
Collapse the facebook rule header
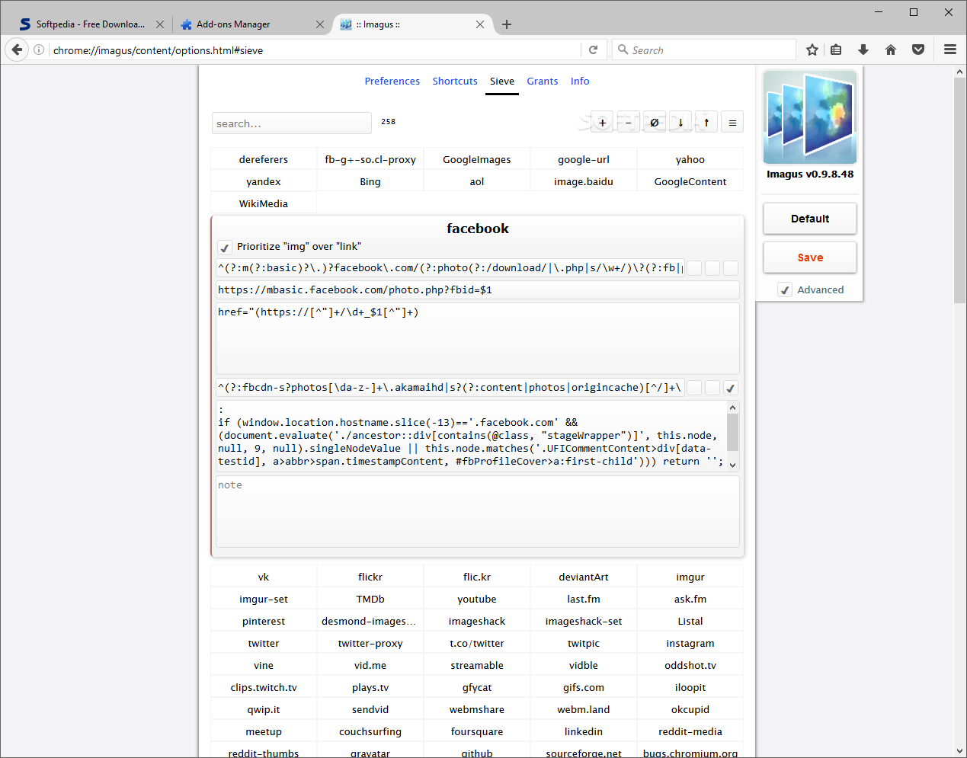coord(478,229)
